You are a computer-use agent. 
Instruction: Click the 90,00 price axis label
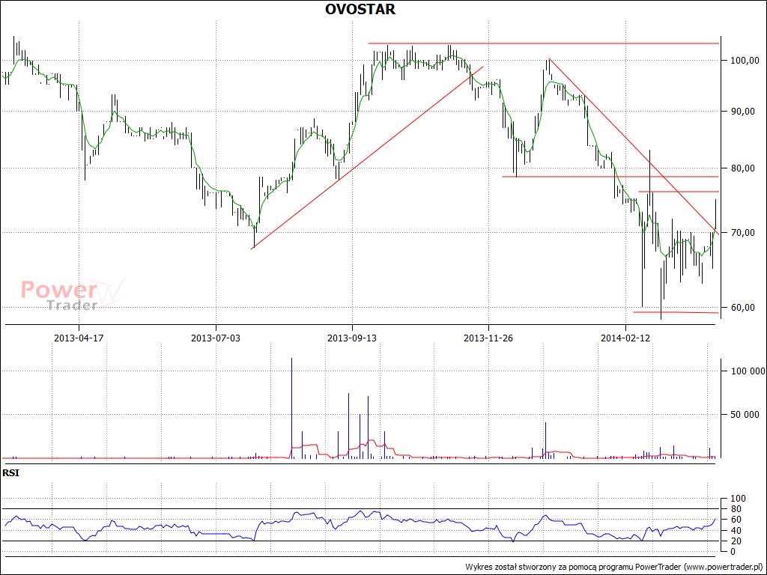point(745,112)
